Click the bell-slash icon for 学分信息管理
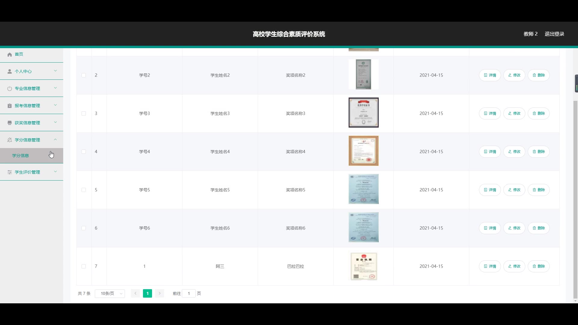The height and width of the screenshot is (325, 578). point(10,140)
